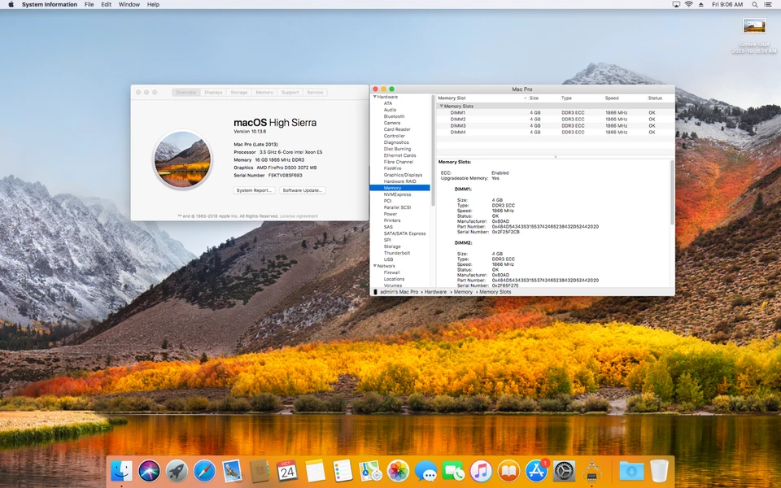Open the Spotlight search icon in the menu bar

click(755, 4)
